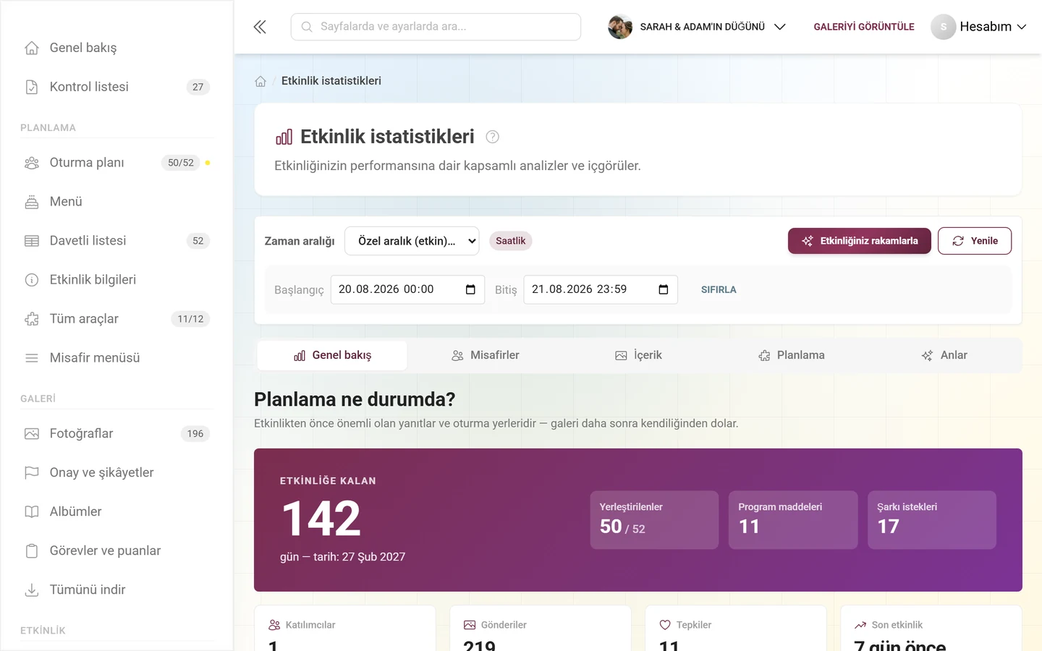Click the Tüm araçlar puzzle icon
The image size is (1042, 651).
pyautogui.click(x=32, y=319)
